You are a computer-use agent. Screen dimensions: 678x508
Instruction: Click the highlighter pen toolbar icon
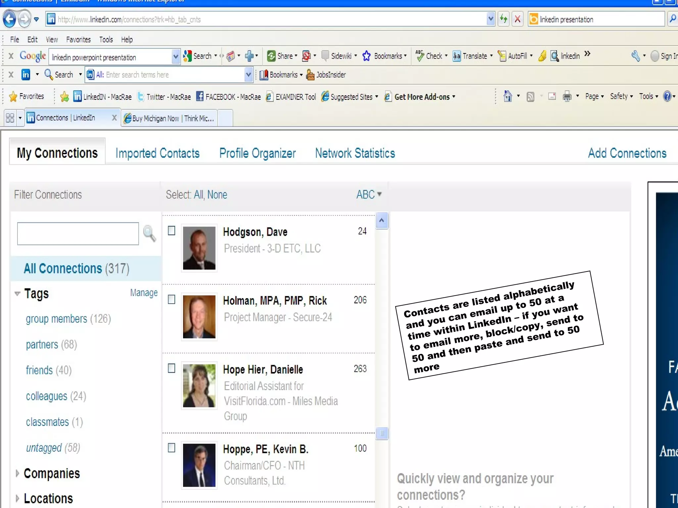click(542, 56)
